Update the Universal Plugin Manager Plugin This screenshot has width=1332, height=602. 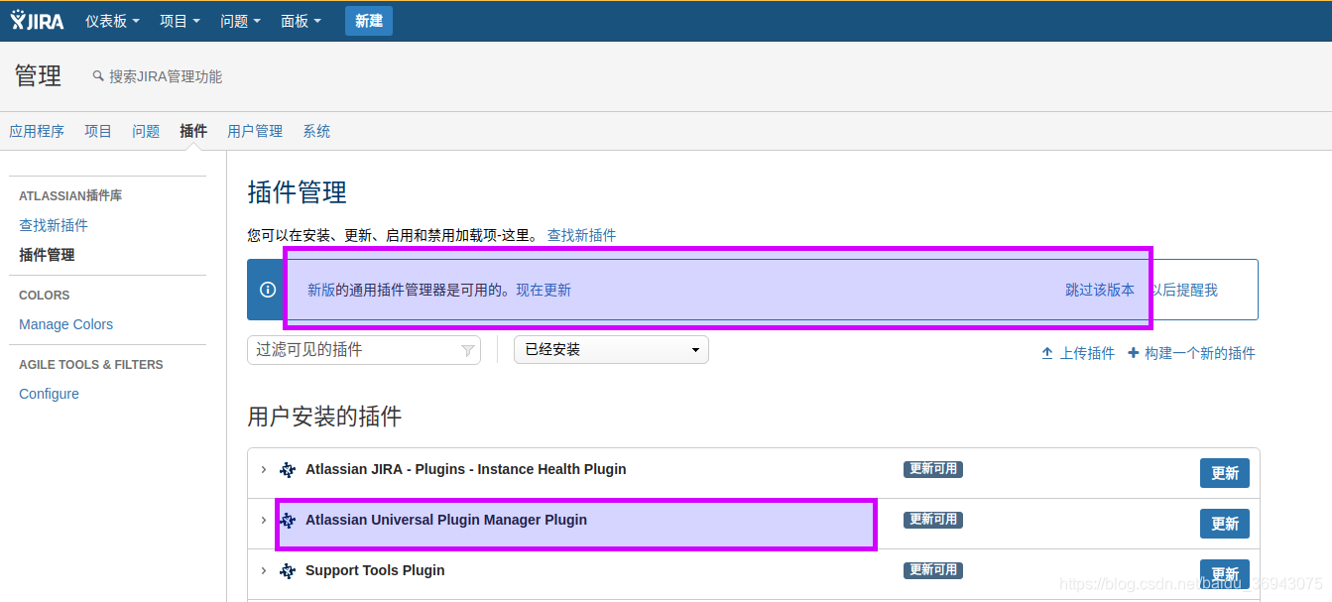pos(1225,524)
